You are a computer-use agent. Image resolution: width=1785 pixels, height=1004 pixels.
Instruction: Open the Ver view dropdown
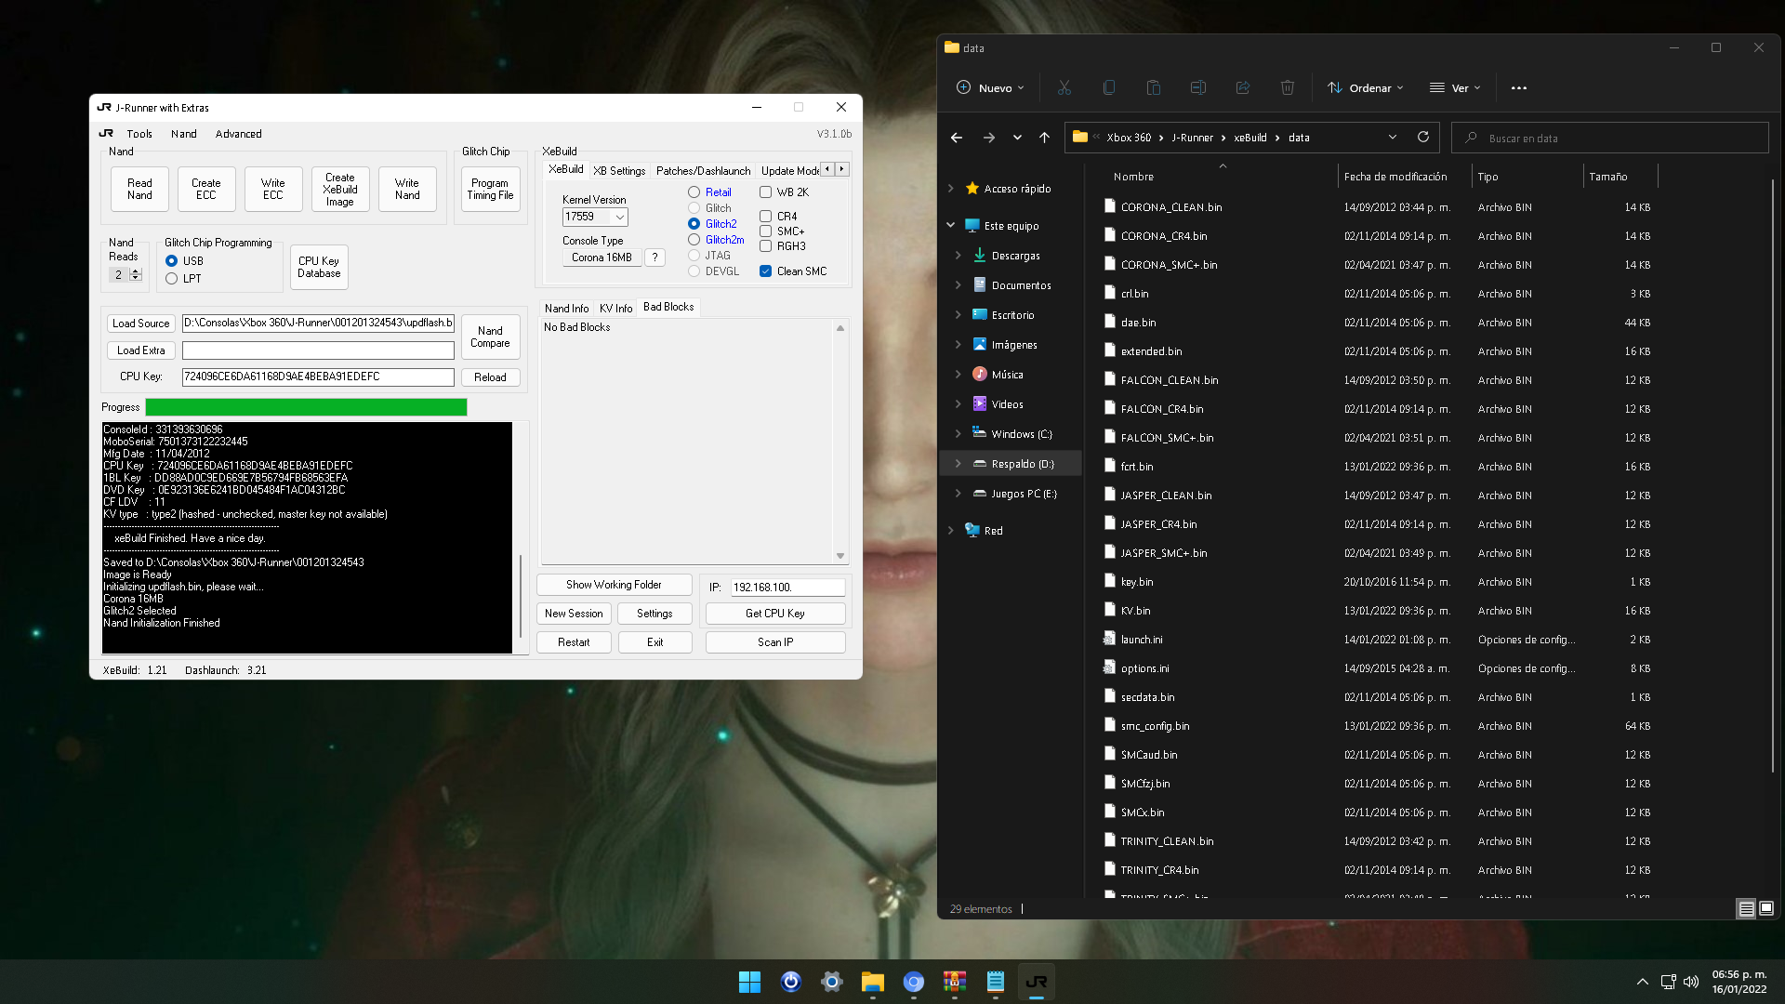(x=1455, y=88)
